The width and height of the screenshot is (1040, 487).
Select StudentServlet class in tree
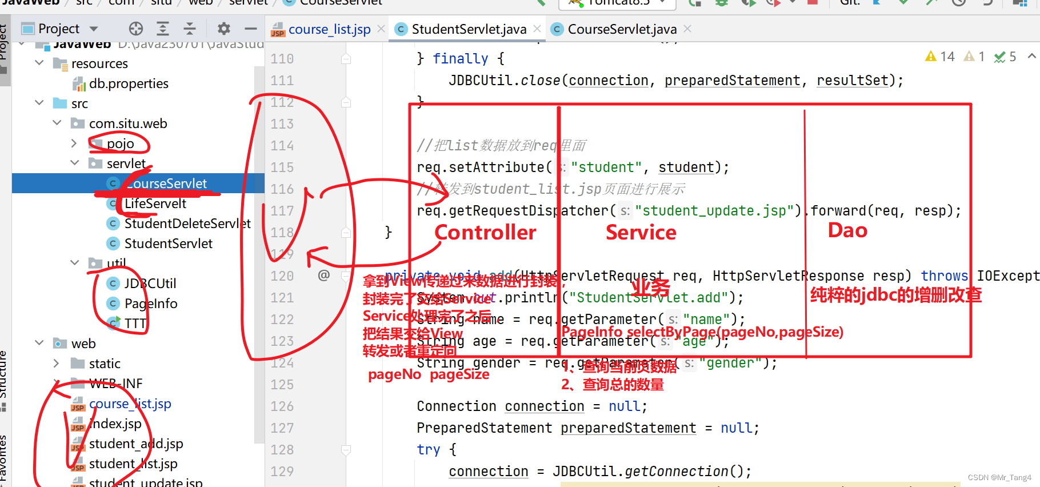[x=169, y=243]
